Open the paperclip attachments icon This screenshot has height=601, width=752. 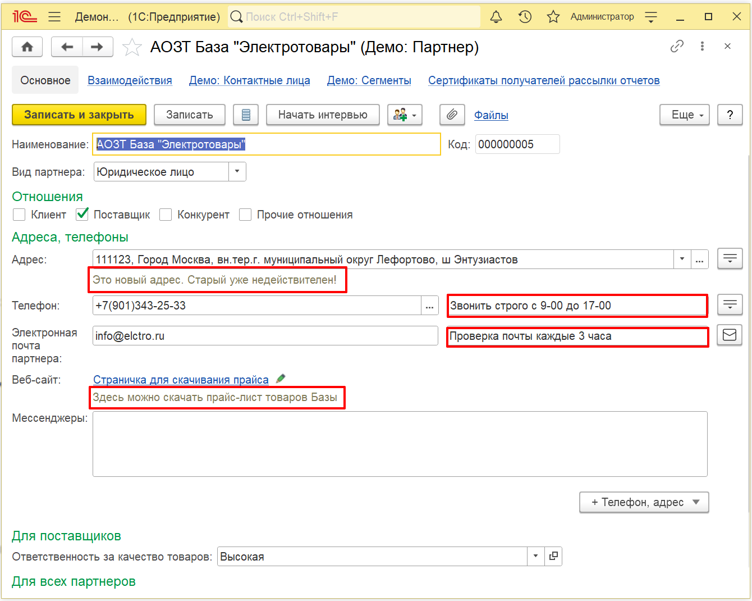pos(452,115)
